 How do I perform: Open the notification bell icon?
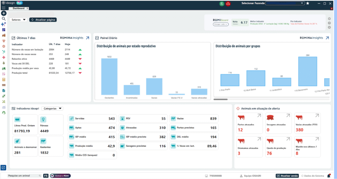[328, 176]
